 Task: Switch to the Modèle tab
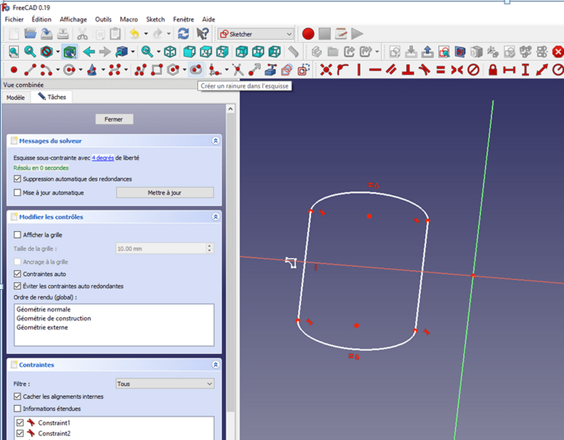pos(15,98)
